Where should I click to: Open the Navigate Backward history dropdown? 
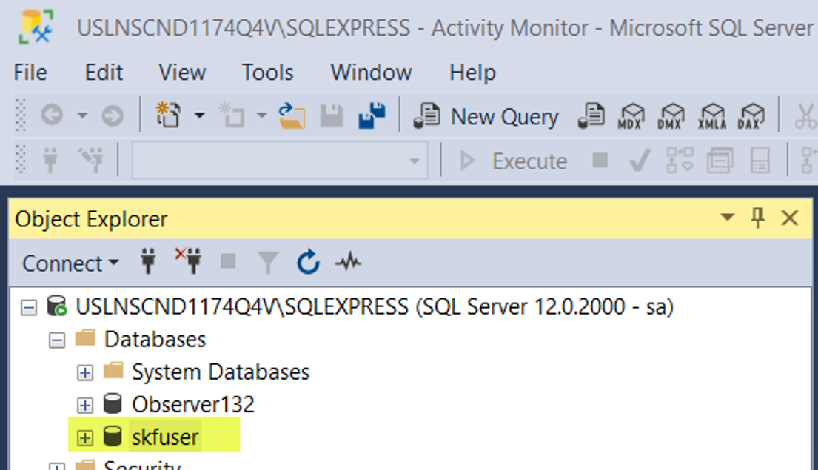coord(82,115)
